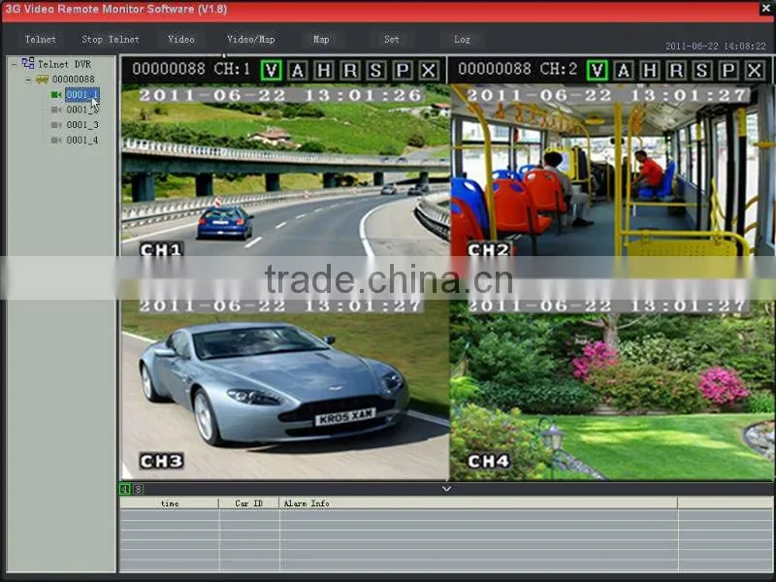
Task: Click the Alarm Info column header
Action: (x=478, y=503)
